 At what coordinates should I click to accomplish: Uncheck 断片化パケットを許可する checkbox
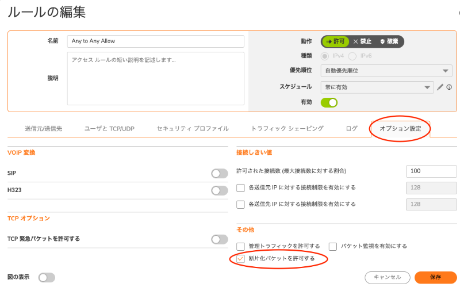click(240, 259)
